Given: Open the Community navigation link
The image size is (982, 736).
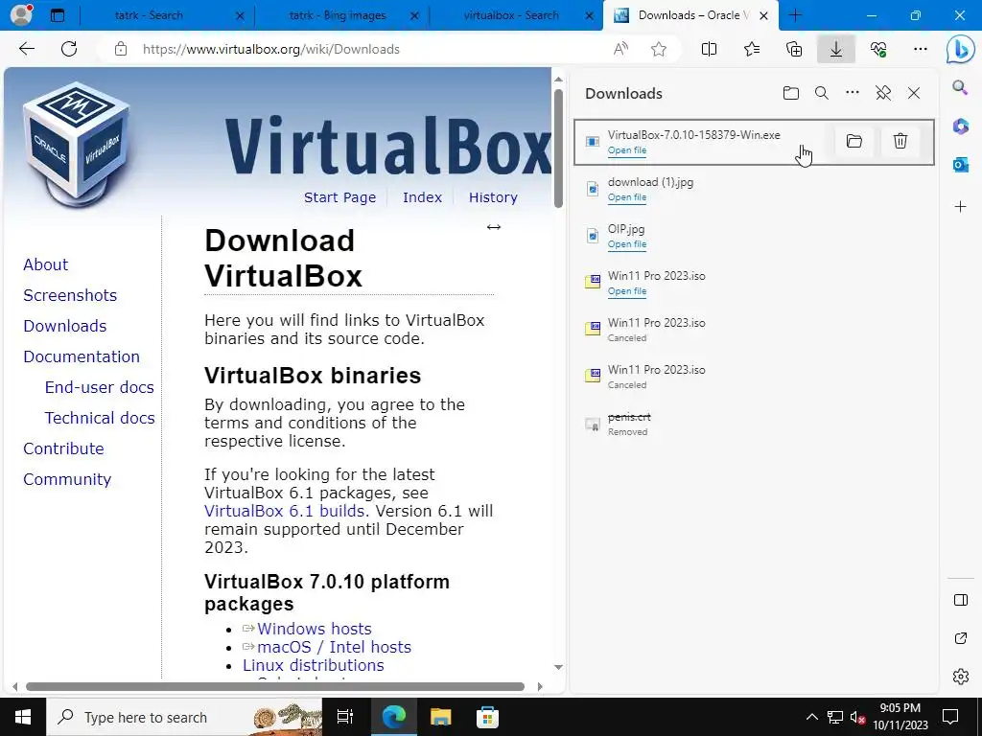Looking at the screenshot, I should (x=67, y=479).
